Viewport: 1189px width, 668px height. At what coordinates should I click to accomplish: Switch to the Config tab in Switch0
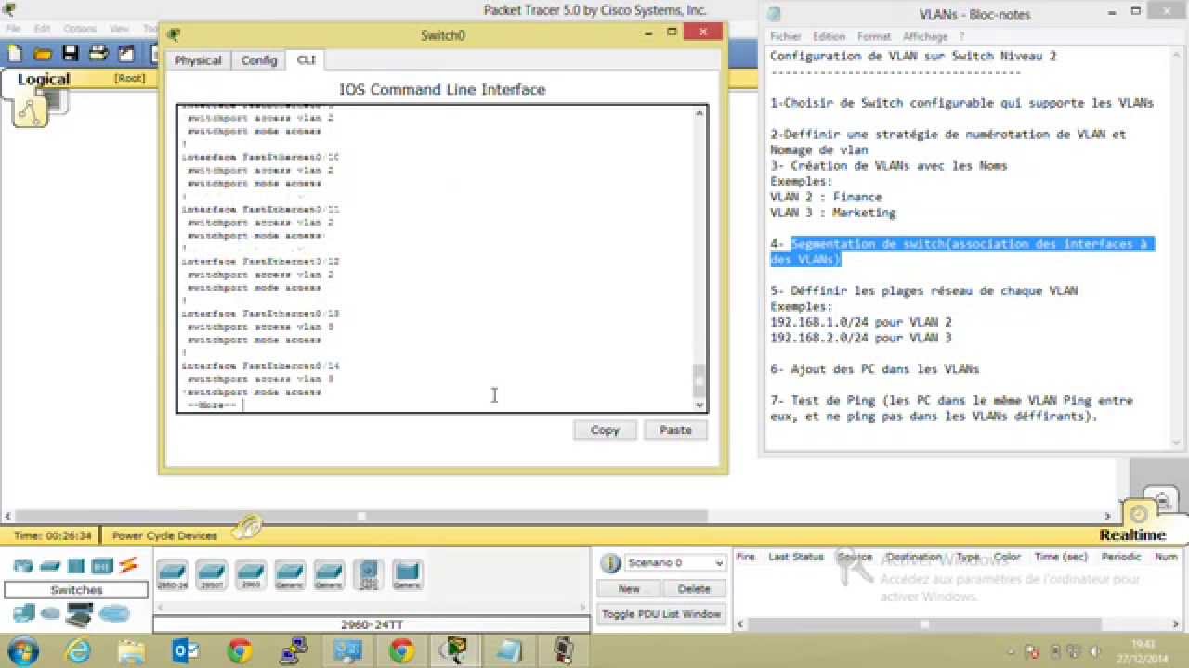click(x=259, y=60)
